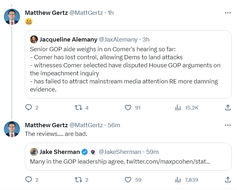
Task: Reply to the first Matthew Gertz tweet
Action: 29,108
